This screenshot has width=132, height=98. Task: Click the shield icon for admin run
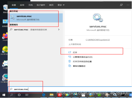70,57
